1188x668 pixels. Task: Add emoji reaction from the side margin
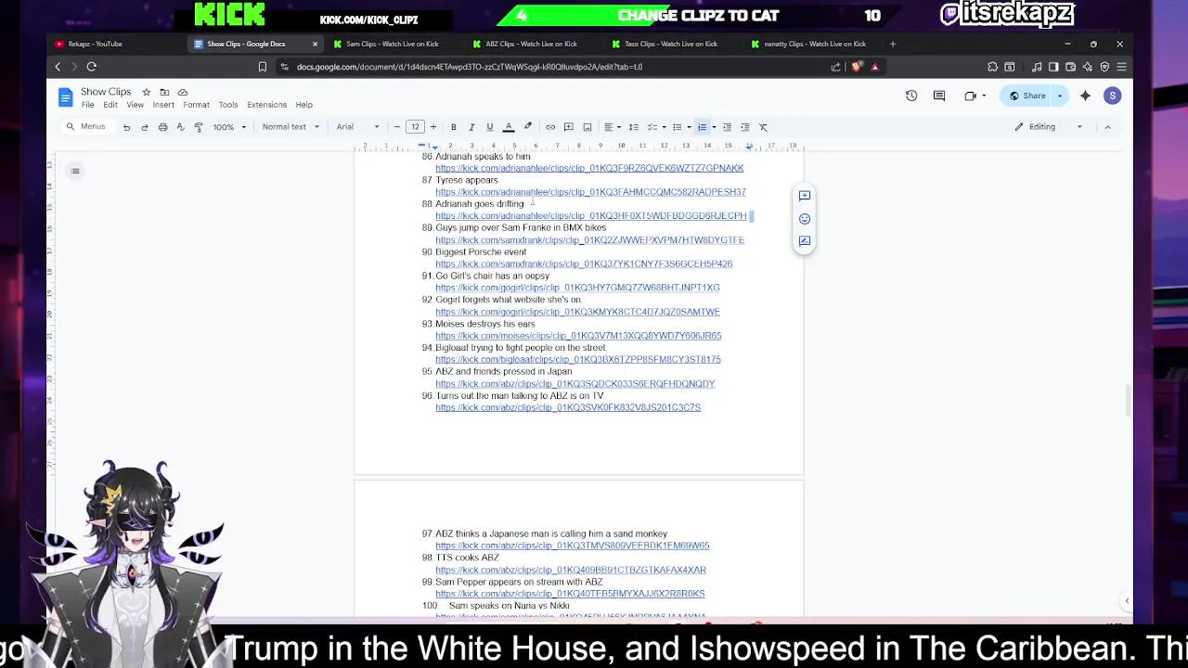tap(805, 219)
